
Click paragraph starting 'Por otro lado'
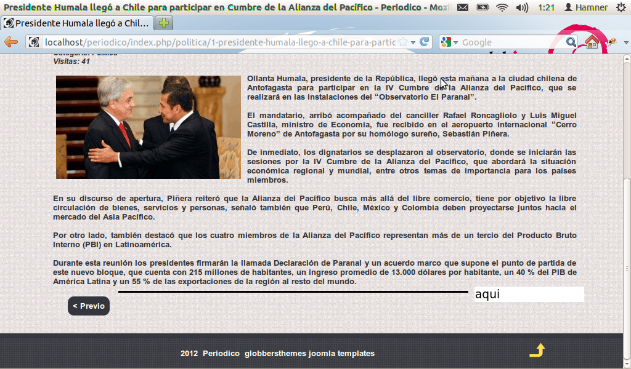(x=315, y=240)
